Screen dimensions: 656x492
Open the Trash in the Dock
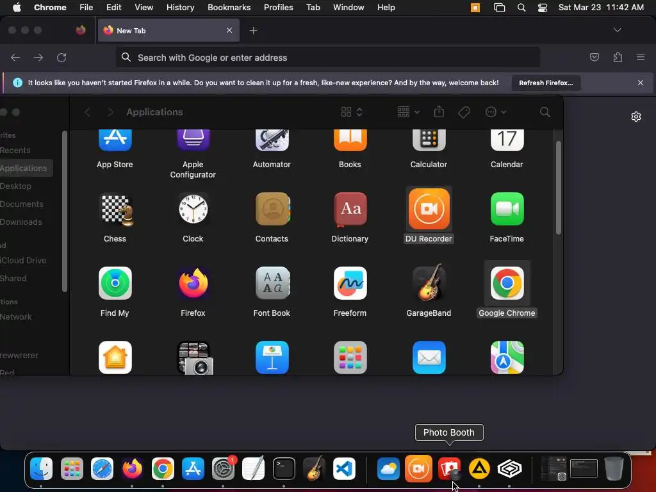[x=614, y=468]
